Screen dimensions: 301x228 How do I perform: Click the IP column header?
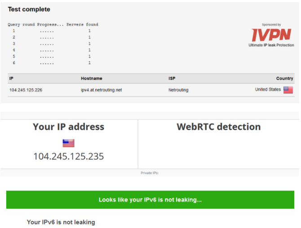pos(11,78)
